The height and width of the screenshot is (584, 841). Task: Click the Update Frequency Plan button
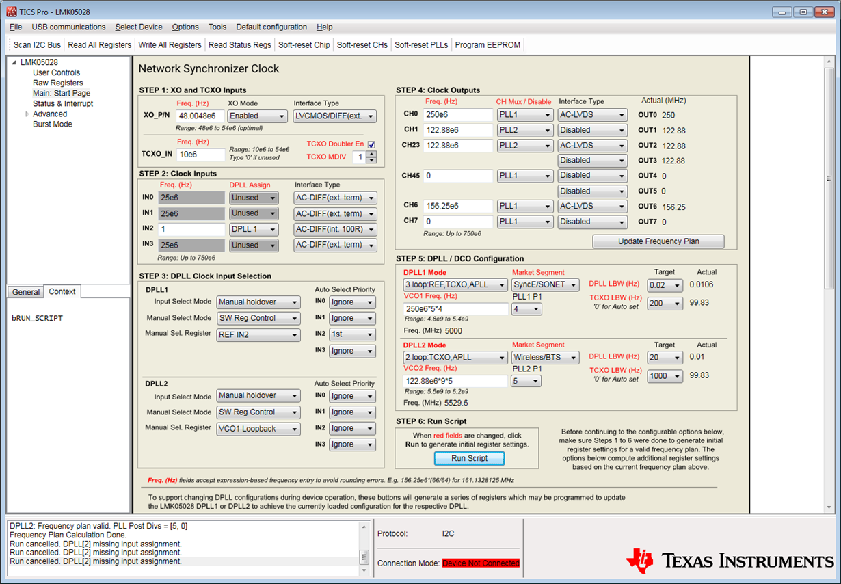pyautogui.click(x=658, y=241)
